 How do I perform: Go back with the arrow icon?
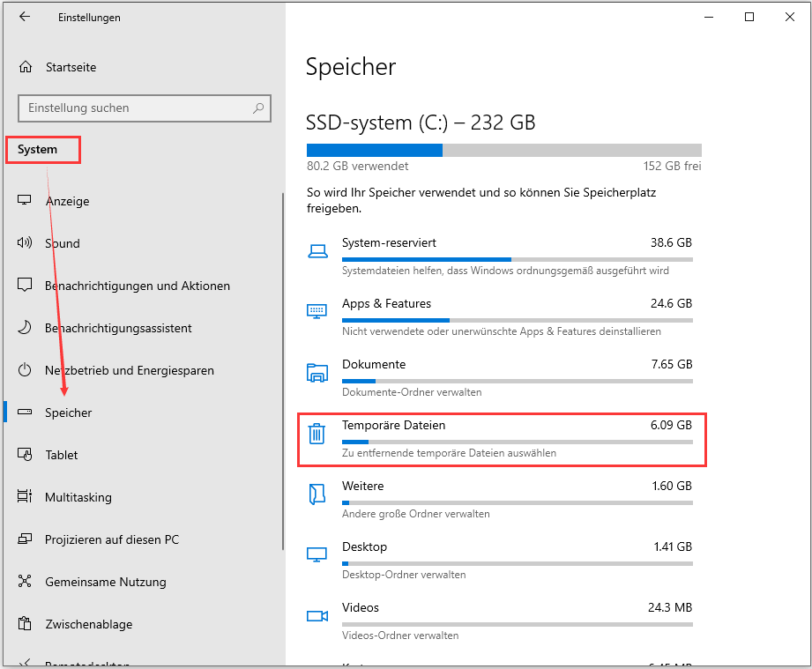[x=25, y=17]
